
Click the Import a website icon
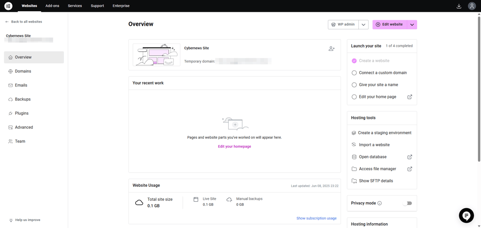coord(354,145)
